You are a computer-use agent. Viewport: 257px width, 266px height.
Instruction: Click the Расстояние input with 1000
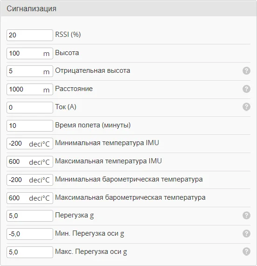pyautogui.click(x=30, y=89)
